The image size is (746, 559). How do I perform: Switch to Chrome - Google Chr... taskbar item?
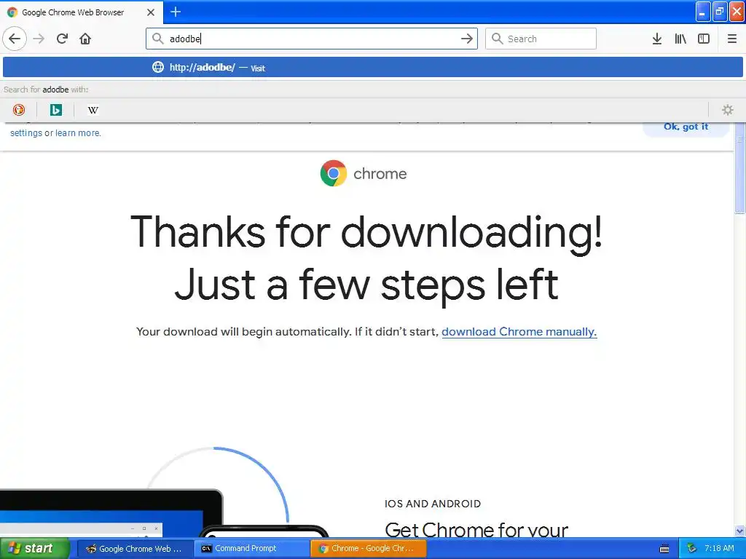point(368,549)
